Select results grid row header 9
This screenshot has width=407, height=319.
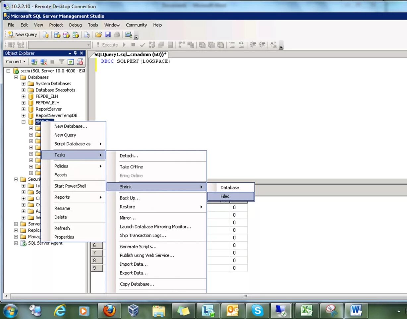pyautogui.click(x=96, y=268)
